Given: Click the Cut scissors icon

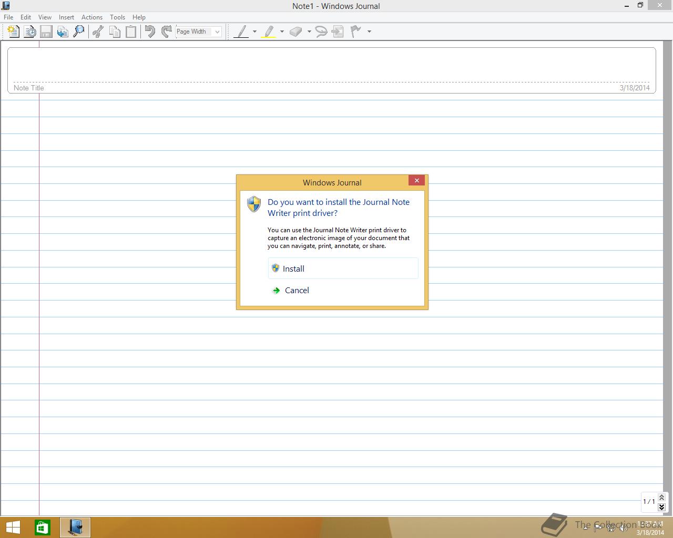Looking at the screenshot, I should click(98, 32).
